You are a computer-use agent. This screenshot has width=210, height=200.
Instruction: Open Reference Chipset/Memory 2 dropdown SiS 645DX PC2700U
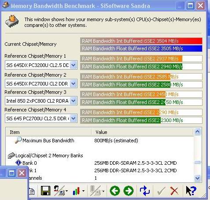pyautogui.click(x=41, y=84)
